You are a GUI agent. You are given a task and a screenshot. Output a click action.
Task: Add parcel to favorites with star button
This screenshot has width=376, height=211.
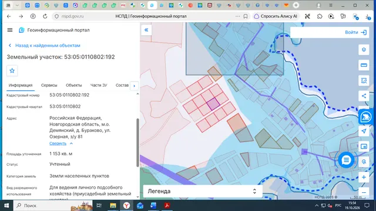click(12, 70)
